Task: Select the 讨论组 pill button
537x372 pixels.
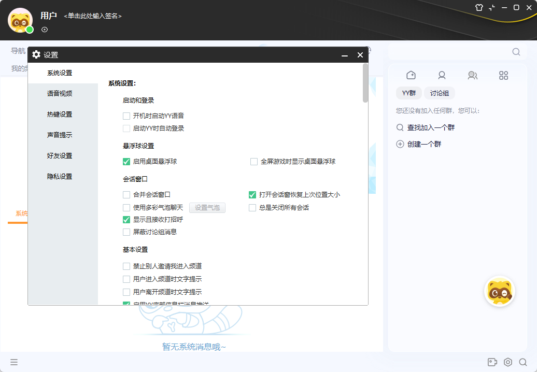Action: [440, 93]
